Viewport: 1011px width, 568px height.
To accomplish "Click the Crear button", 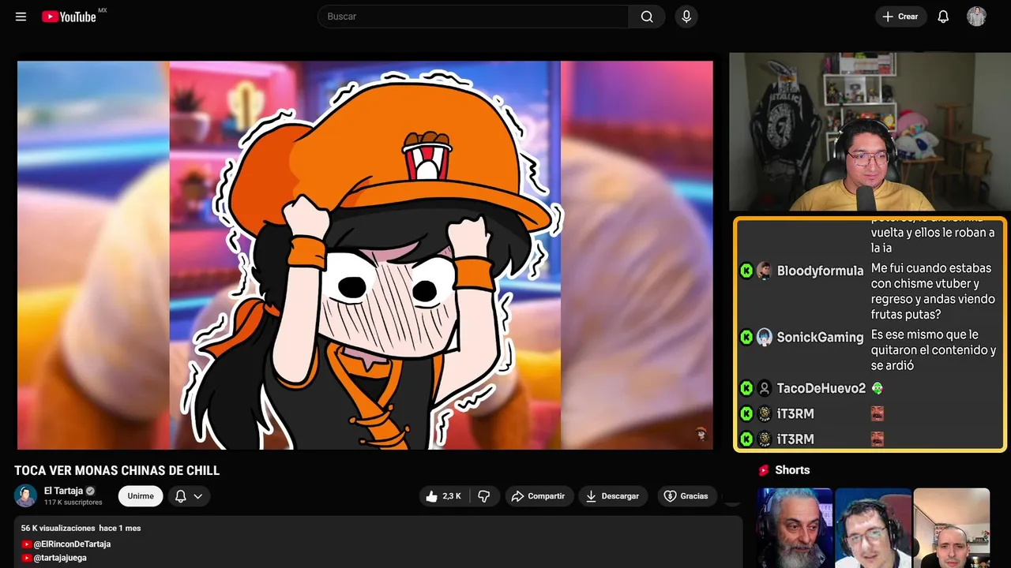I will (900, 17).
